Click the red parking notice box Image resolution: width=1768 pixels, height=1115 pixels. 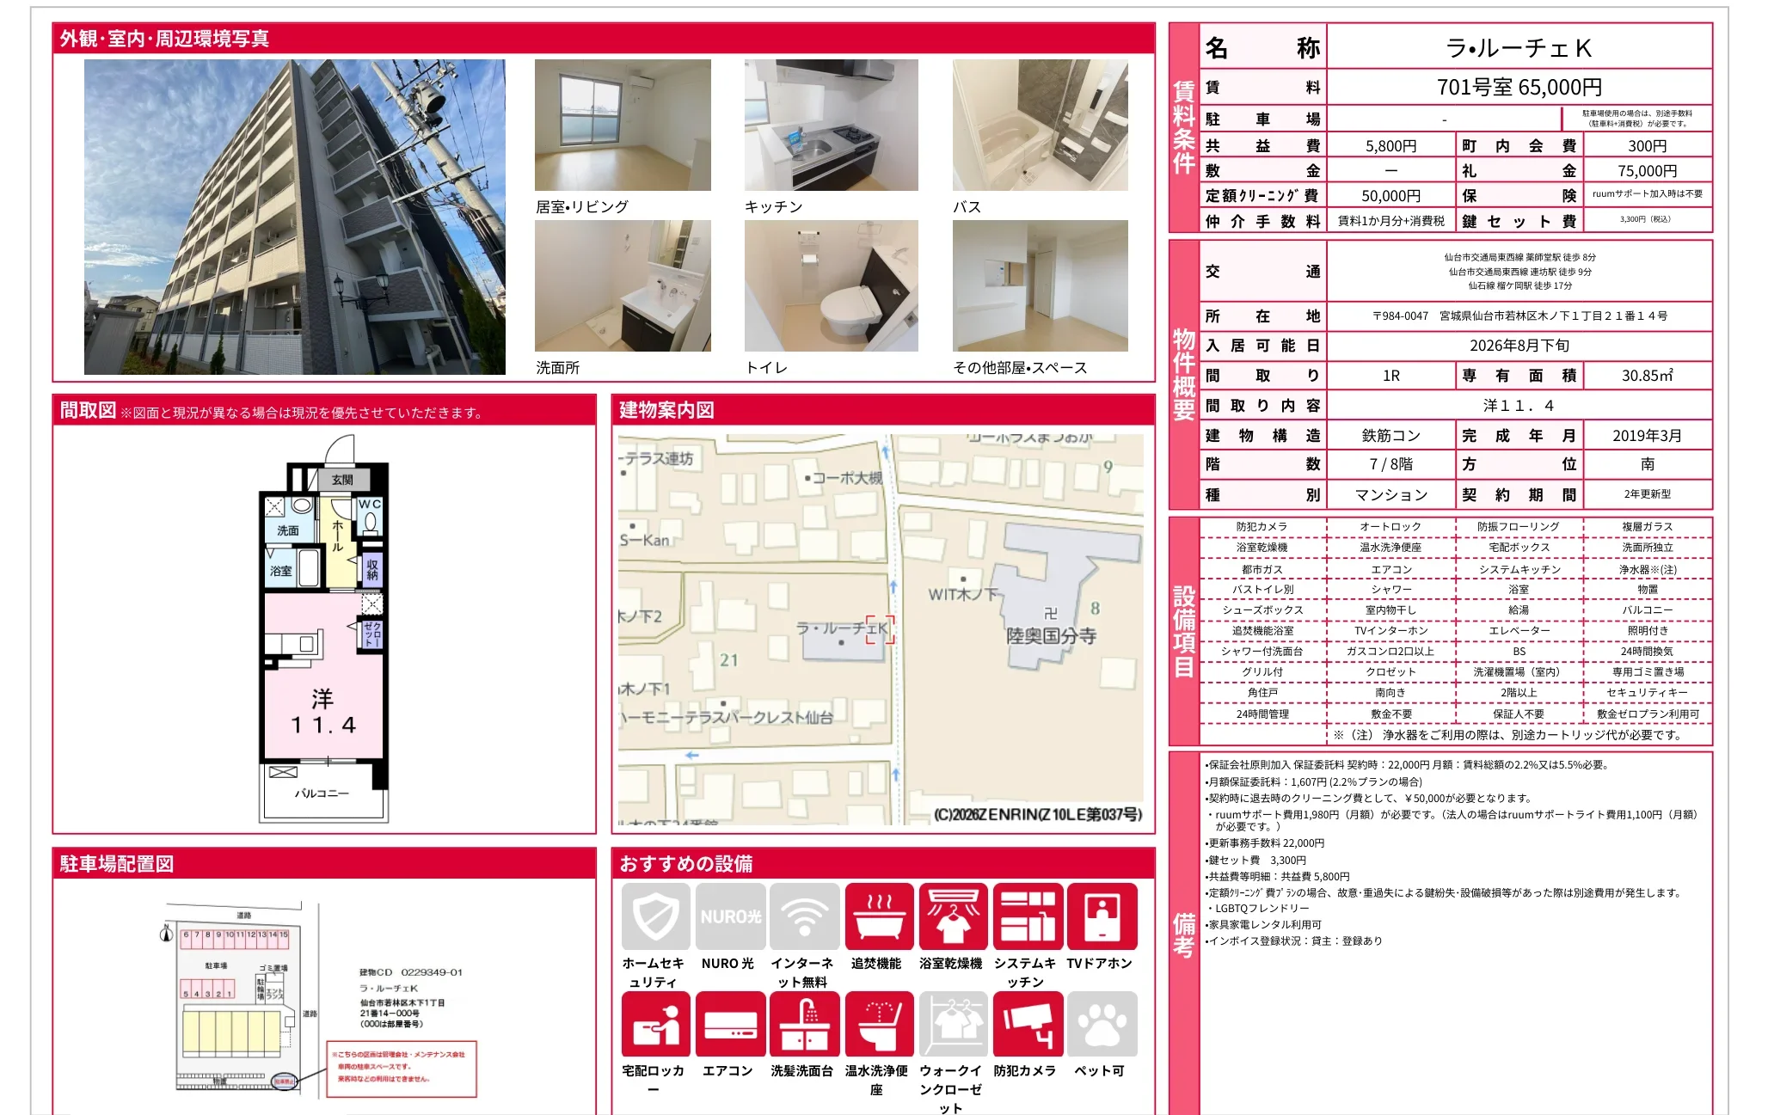coord(402,1069)
